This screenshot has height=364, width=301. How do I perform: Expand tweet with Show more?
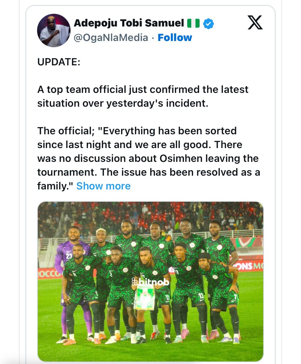(x=103, y=186)
